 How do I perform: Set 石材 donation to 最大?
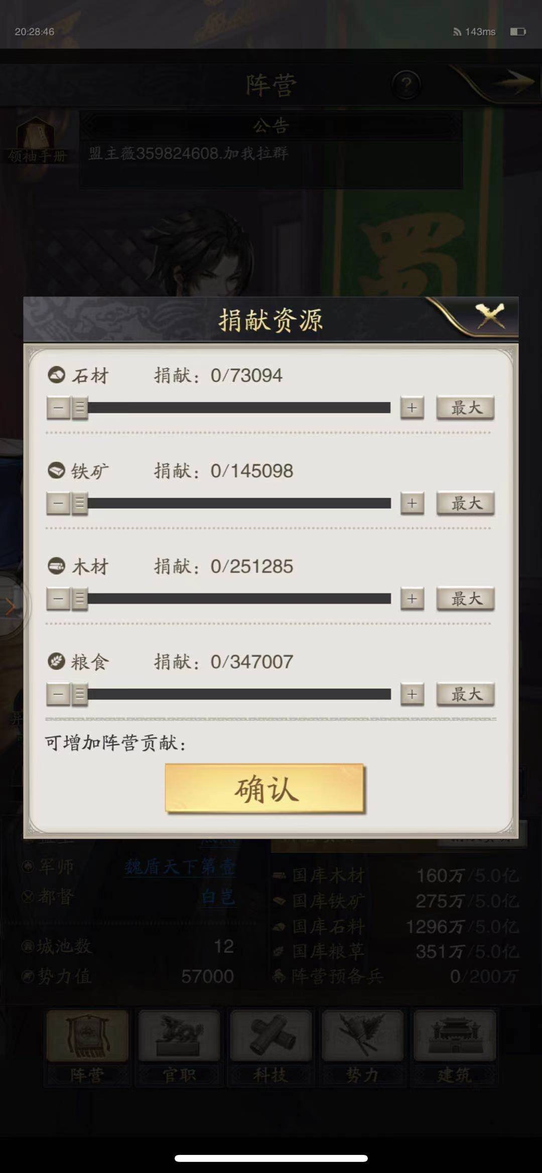[x=465, y=408]
